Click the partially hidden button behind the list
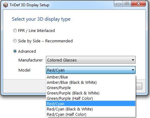150x118 pixels. (x=139, y=86)
